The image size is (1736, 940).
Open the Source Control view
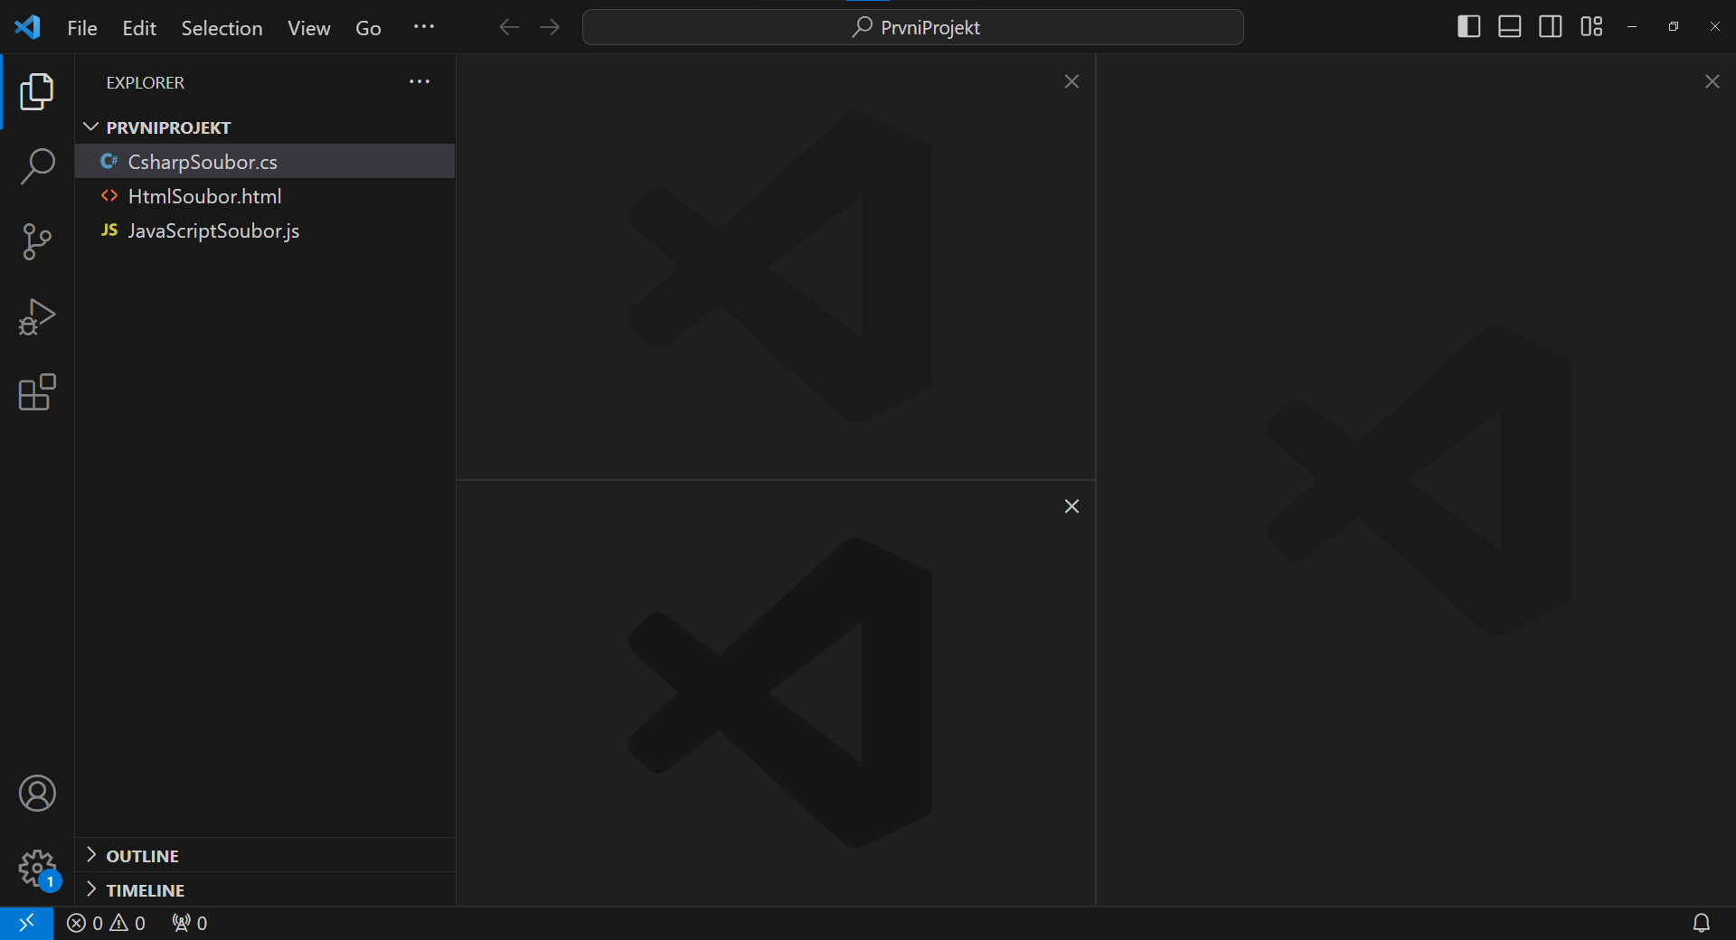36,241
